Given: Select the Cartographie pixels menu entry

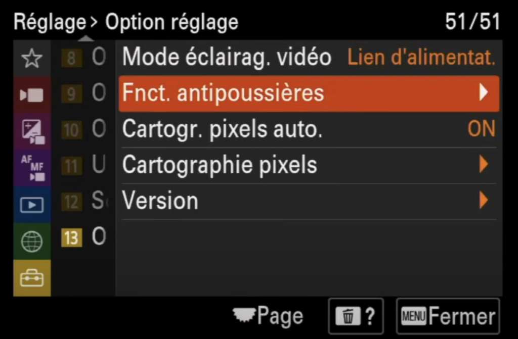Looking at the screenshot, I should 220,165.
